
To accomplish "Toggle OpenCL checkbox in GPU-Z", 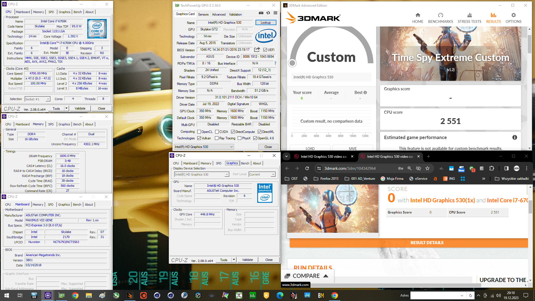I will [199, 132].
